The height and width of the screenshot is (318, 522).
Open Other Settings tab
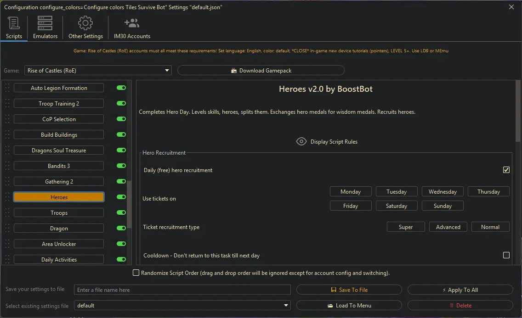[85, 28]
